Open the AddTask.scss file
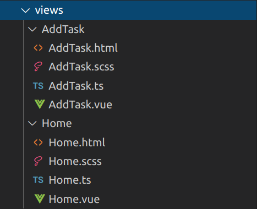Viewport: 257px width, 209px height. click(81, 67)
